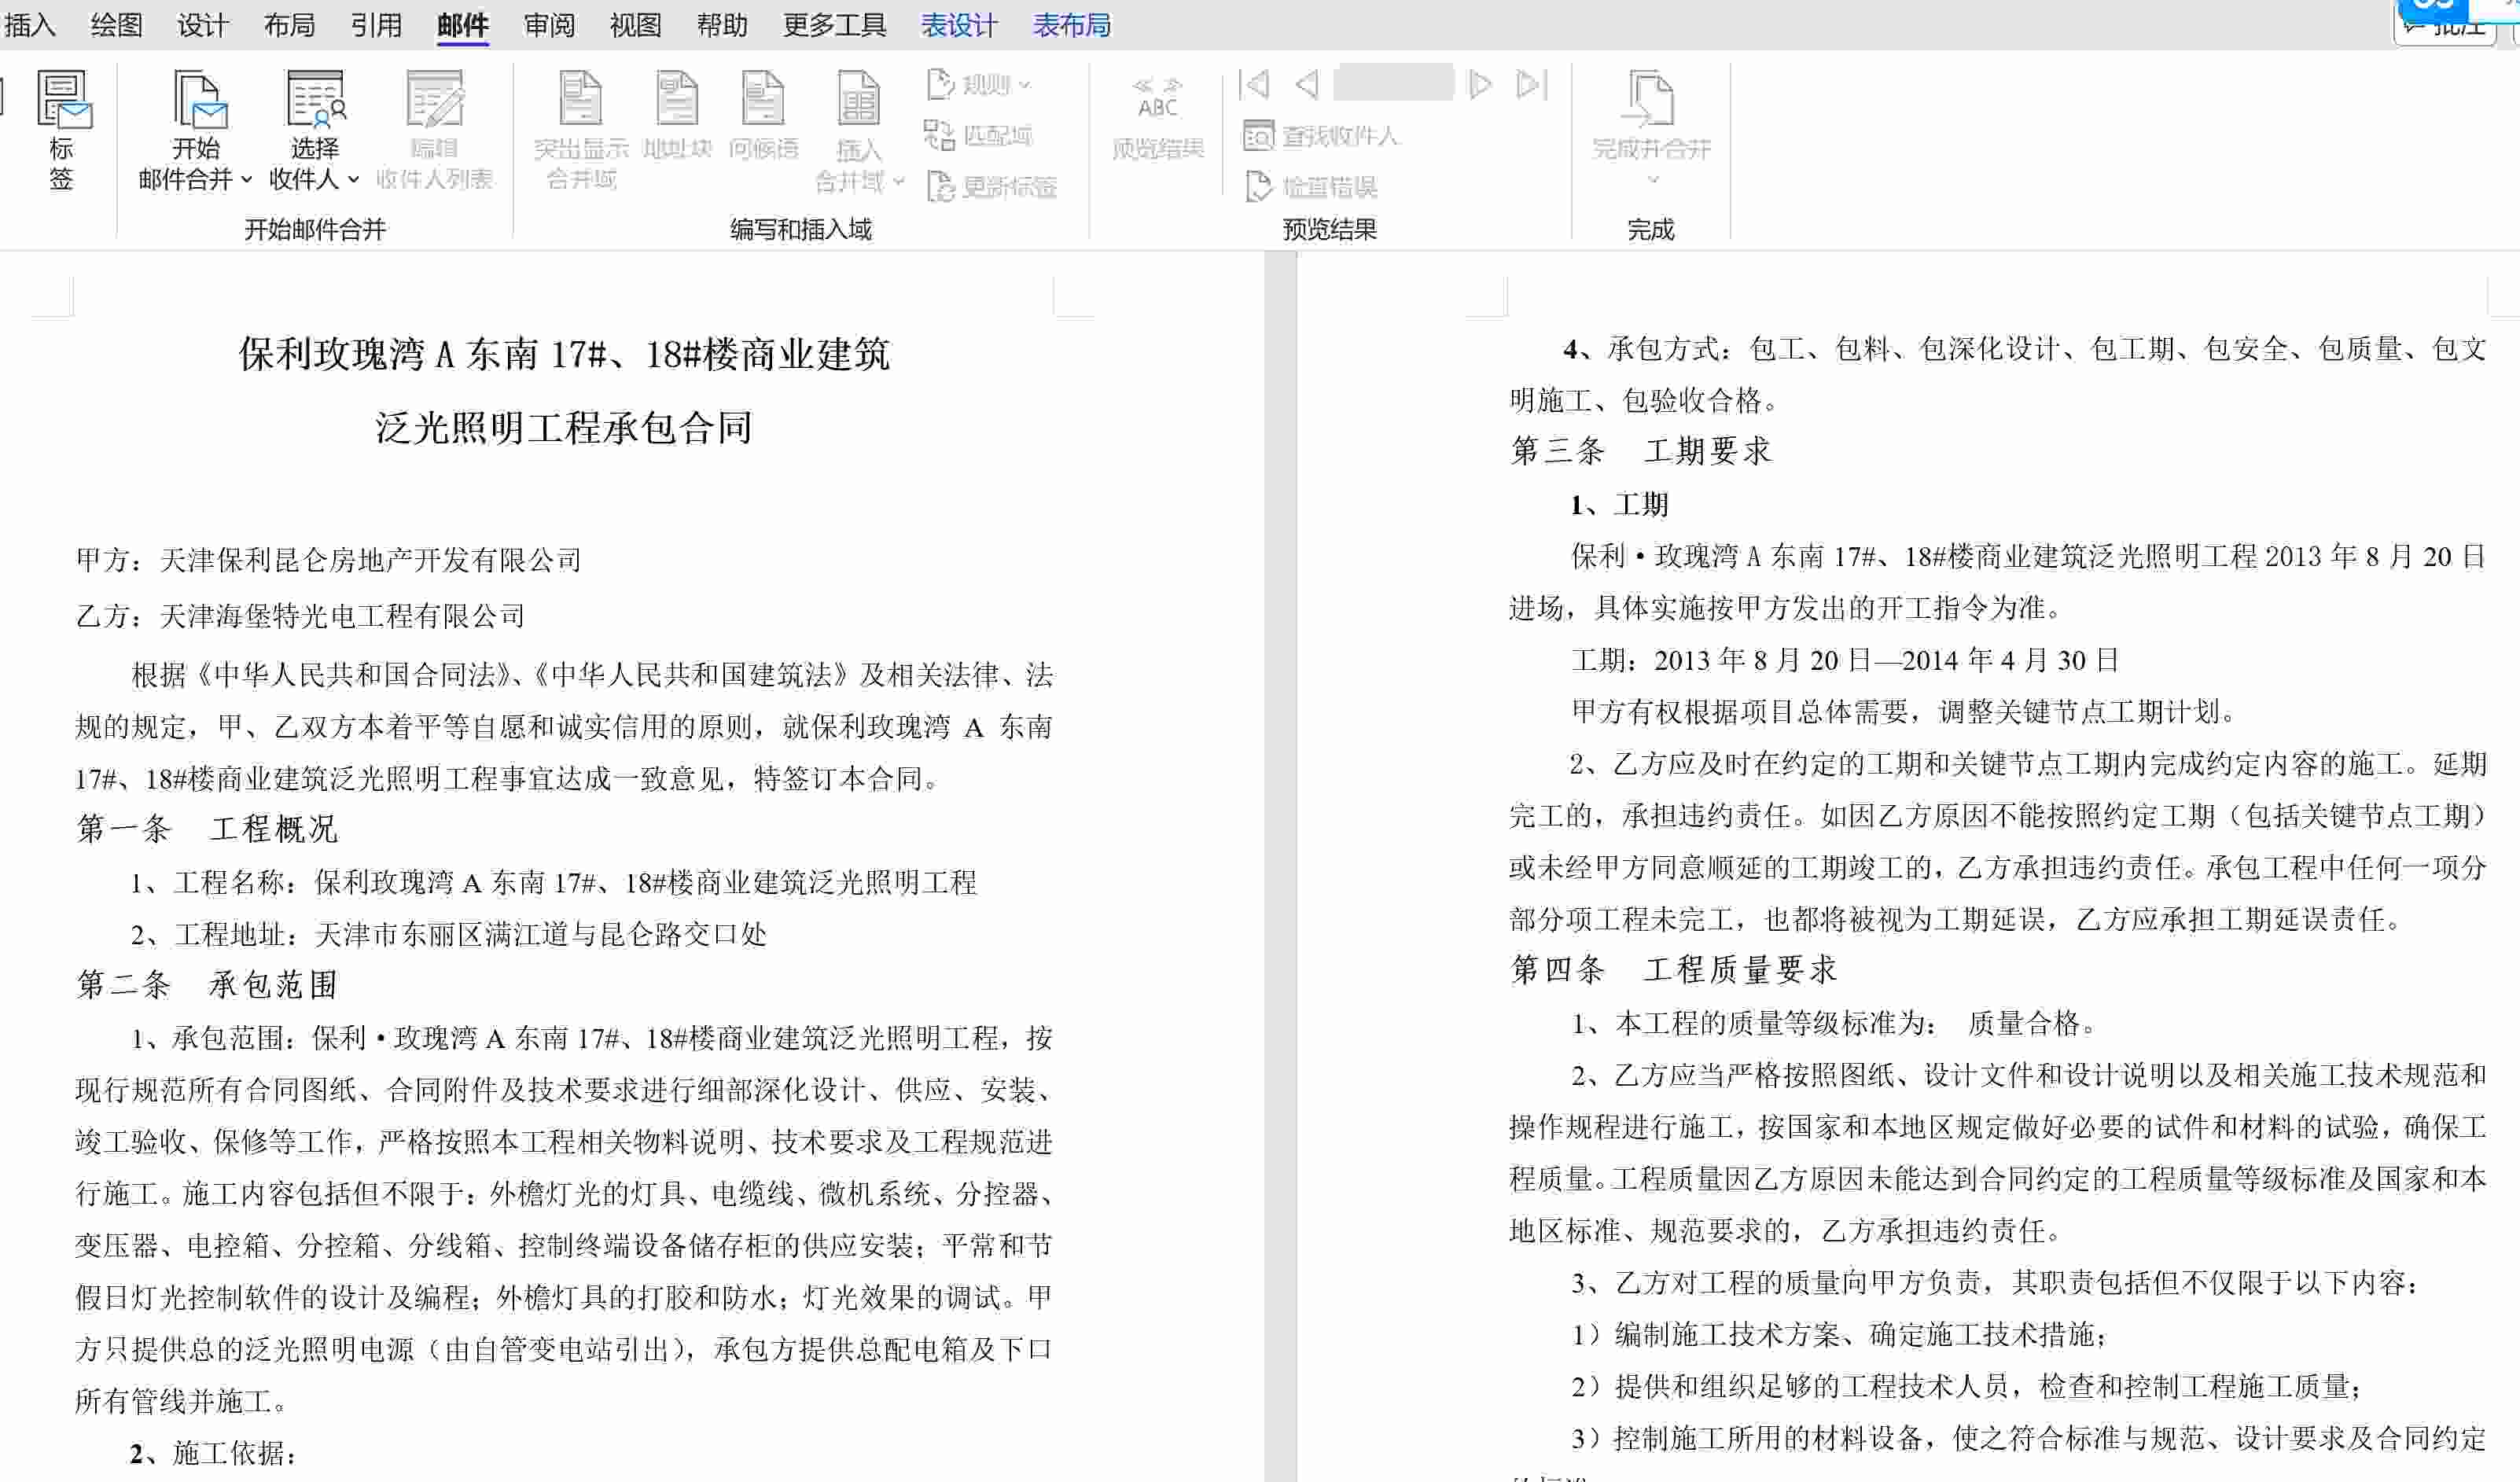The height and width of the screenshot is (1482, 2520).
Task: Click 插入合并域 (Insert Merge Field) icon
Action: [x=858, y=99]
